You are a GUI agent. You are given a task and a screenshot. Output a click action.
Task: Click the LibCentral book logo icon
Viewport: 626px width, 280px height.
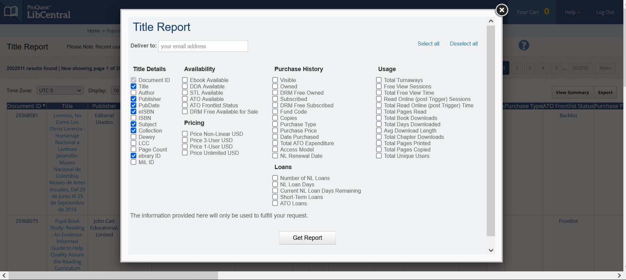coord(11,12)
